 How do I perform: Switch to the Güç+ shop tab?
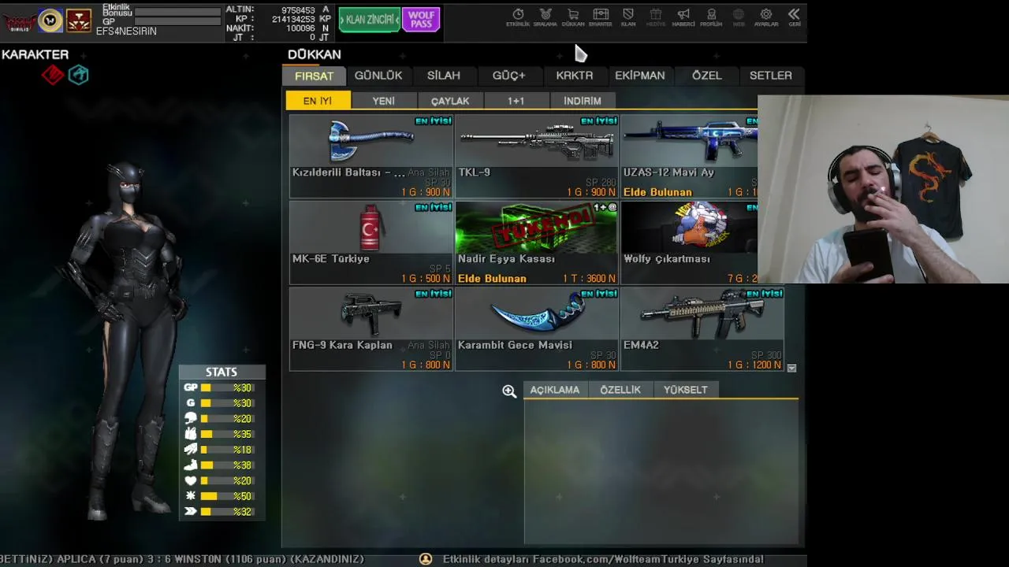click(x=508, y=76)
